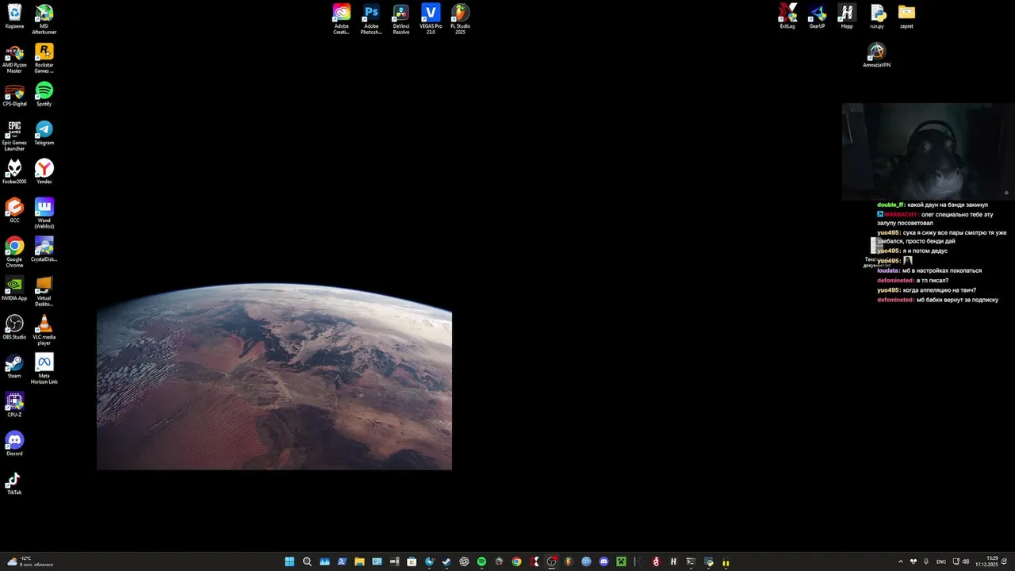The width and height of the screenshot is (1015, 571).
Task: Switch to Spotify in the taskbar
Action: click(x=481, y=561)
